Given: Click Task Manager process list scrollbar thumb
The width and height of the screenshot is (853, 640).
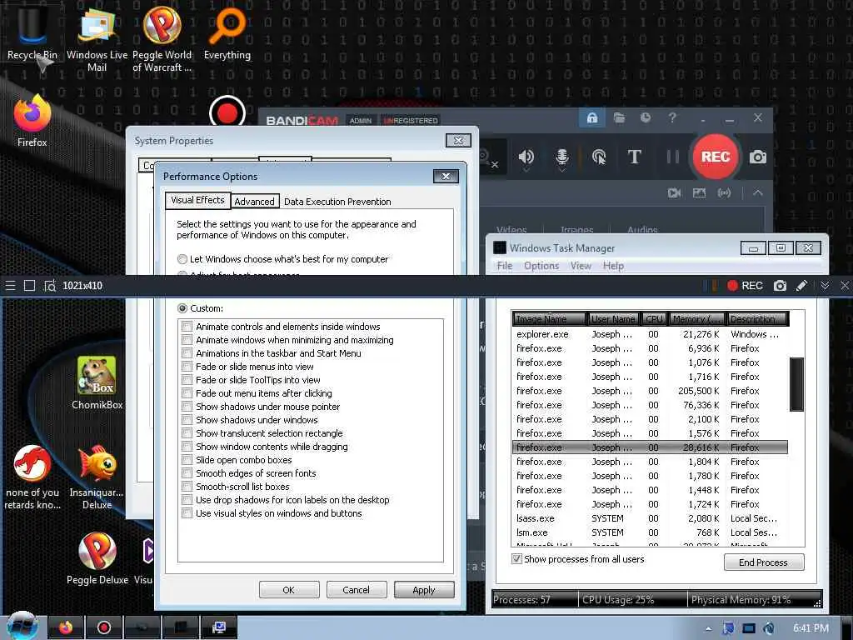Looking at the screenshot, I should 796,384.
